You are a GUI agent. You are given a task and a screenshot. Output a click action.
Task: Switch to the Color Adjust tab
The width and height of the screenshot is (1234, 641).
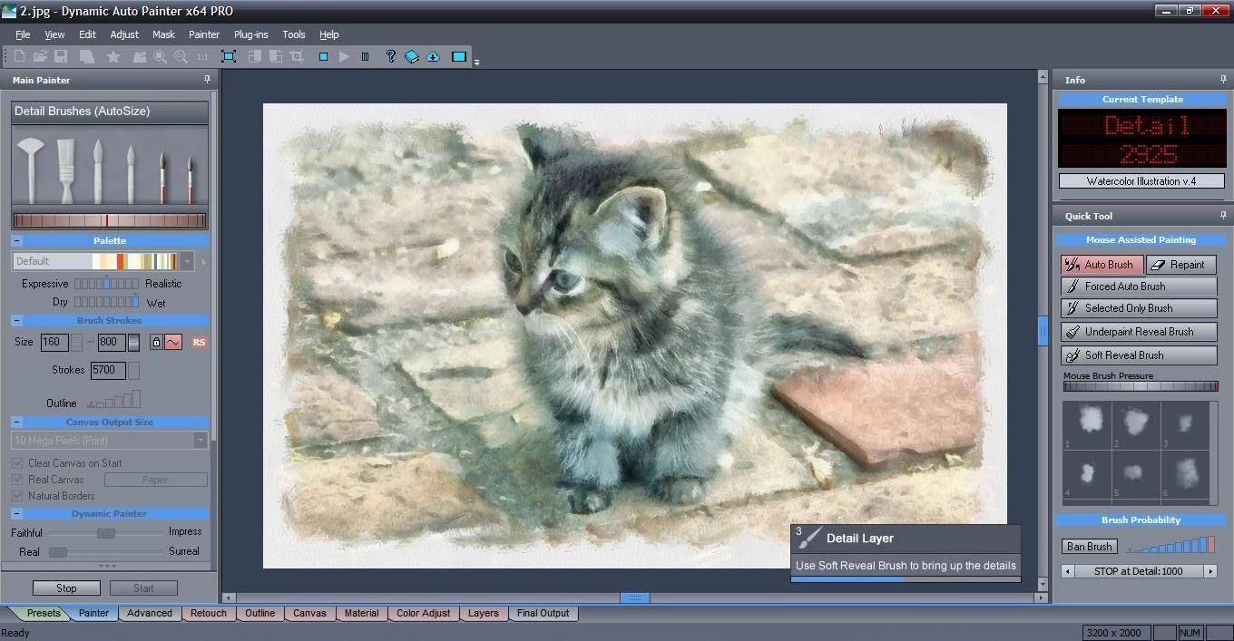423,613
